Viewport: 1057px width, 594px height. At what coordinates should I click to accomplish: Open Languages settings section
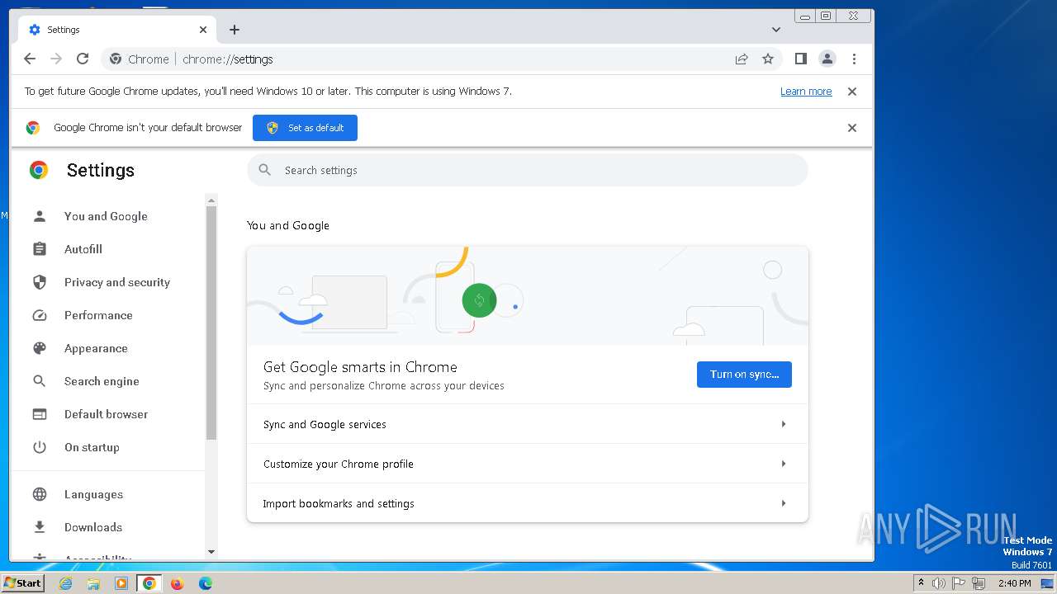click(93, 494)
